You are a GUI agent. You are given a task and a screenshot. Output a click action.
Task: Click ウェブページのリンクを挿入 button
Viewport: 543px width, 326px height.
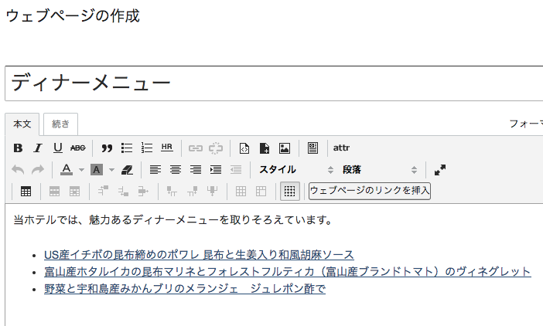tap(370, 191)
